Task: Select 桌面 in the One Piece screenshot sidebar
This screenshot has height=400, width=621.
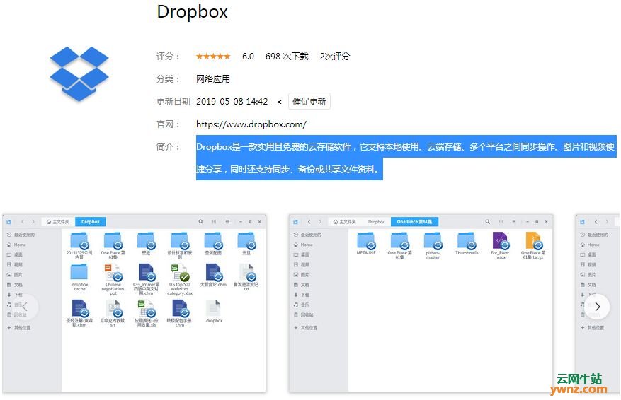Action: click(302, 254)
